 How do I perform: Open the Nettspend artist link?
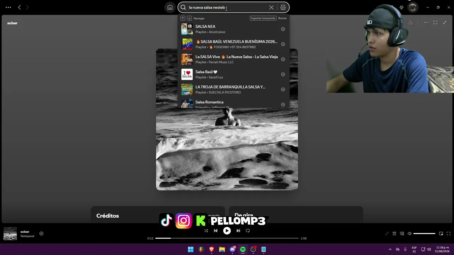(27, 236)
